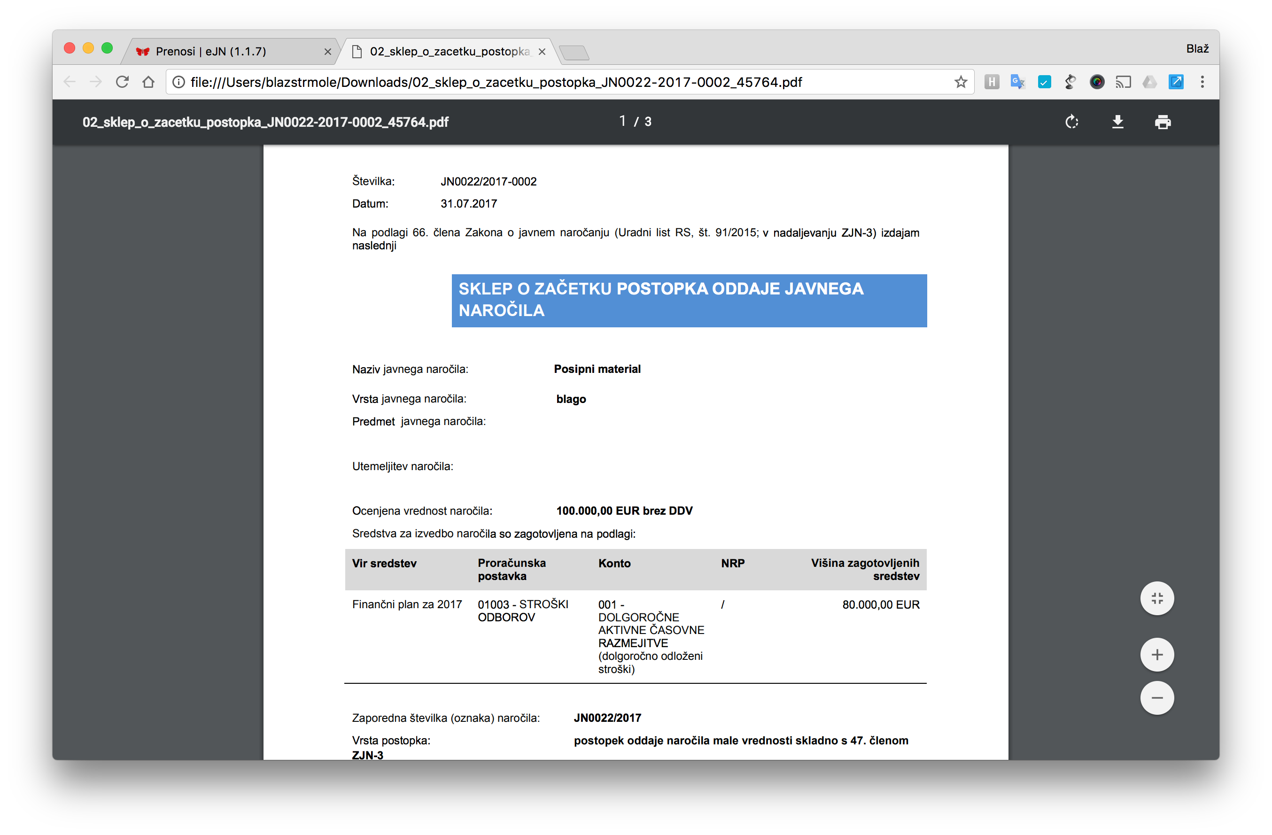This screenshot has height=835, width=1272.
Task: Click the 'Višina zagotovljenih sredstev' header
Action: point(865,570)
